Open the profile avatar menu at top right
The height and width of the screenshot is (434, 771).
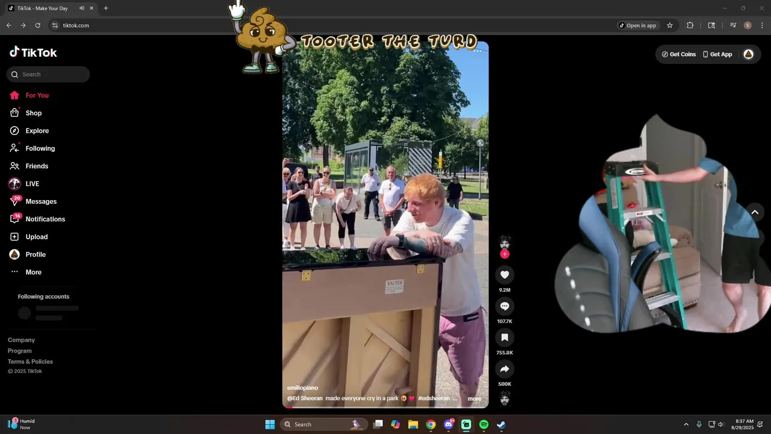(x=748, y=54)
